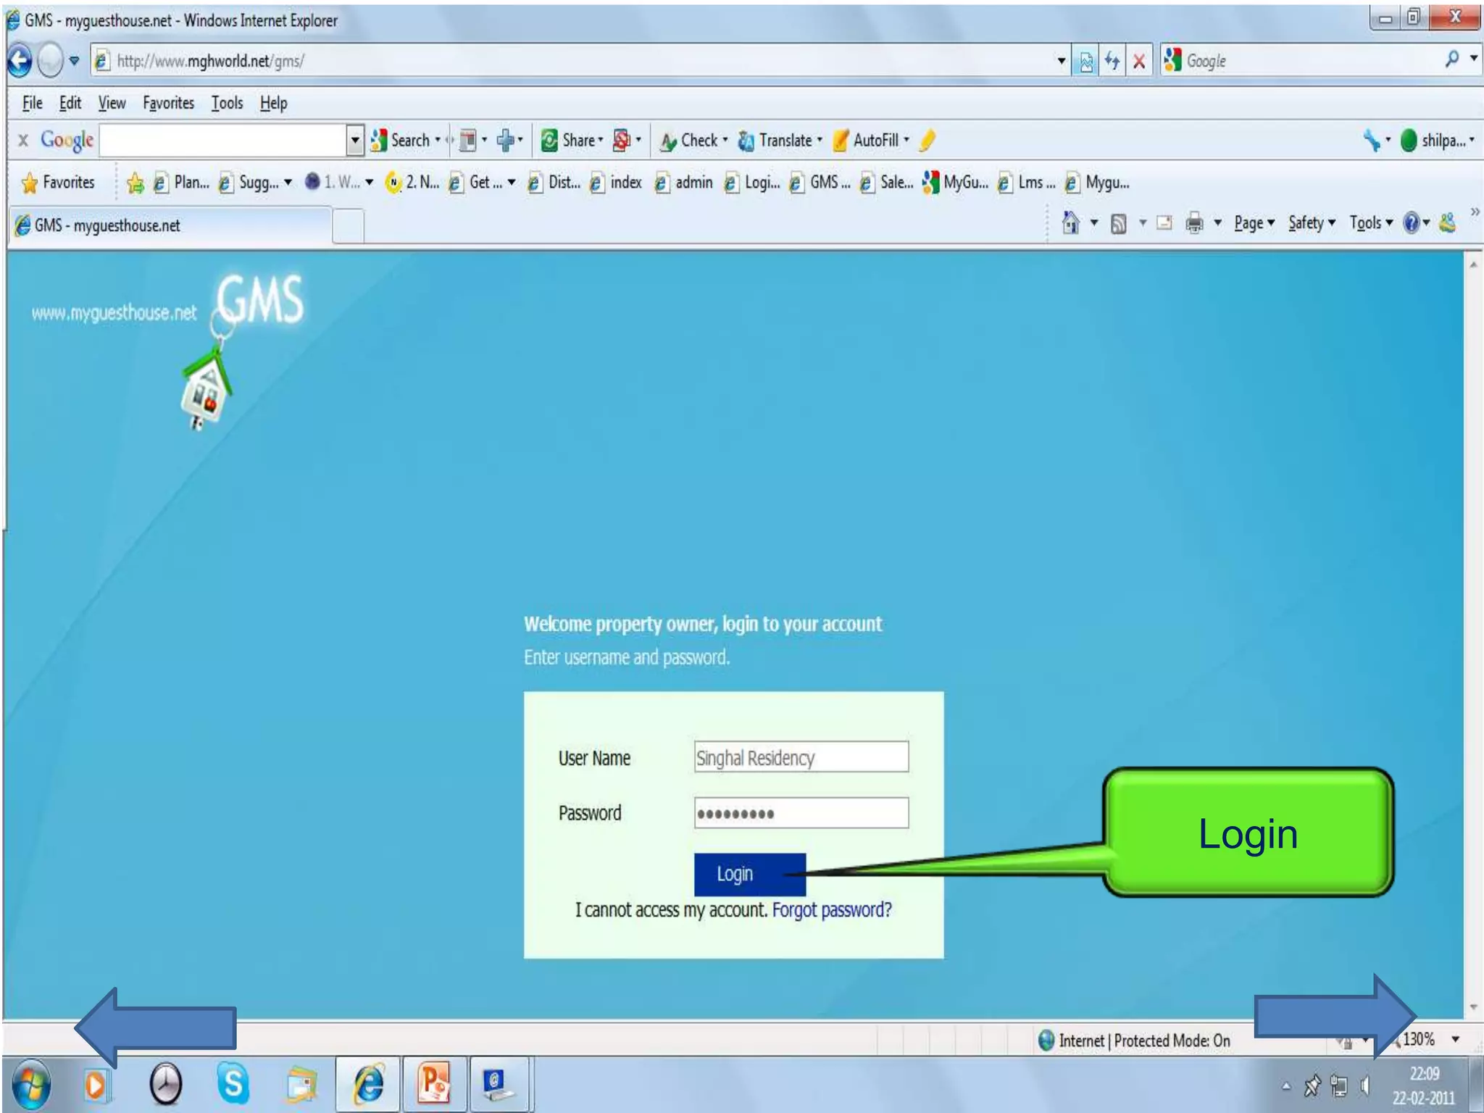Click the Add to Favorites bar icon

pos(135,183)
